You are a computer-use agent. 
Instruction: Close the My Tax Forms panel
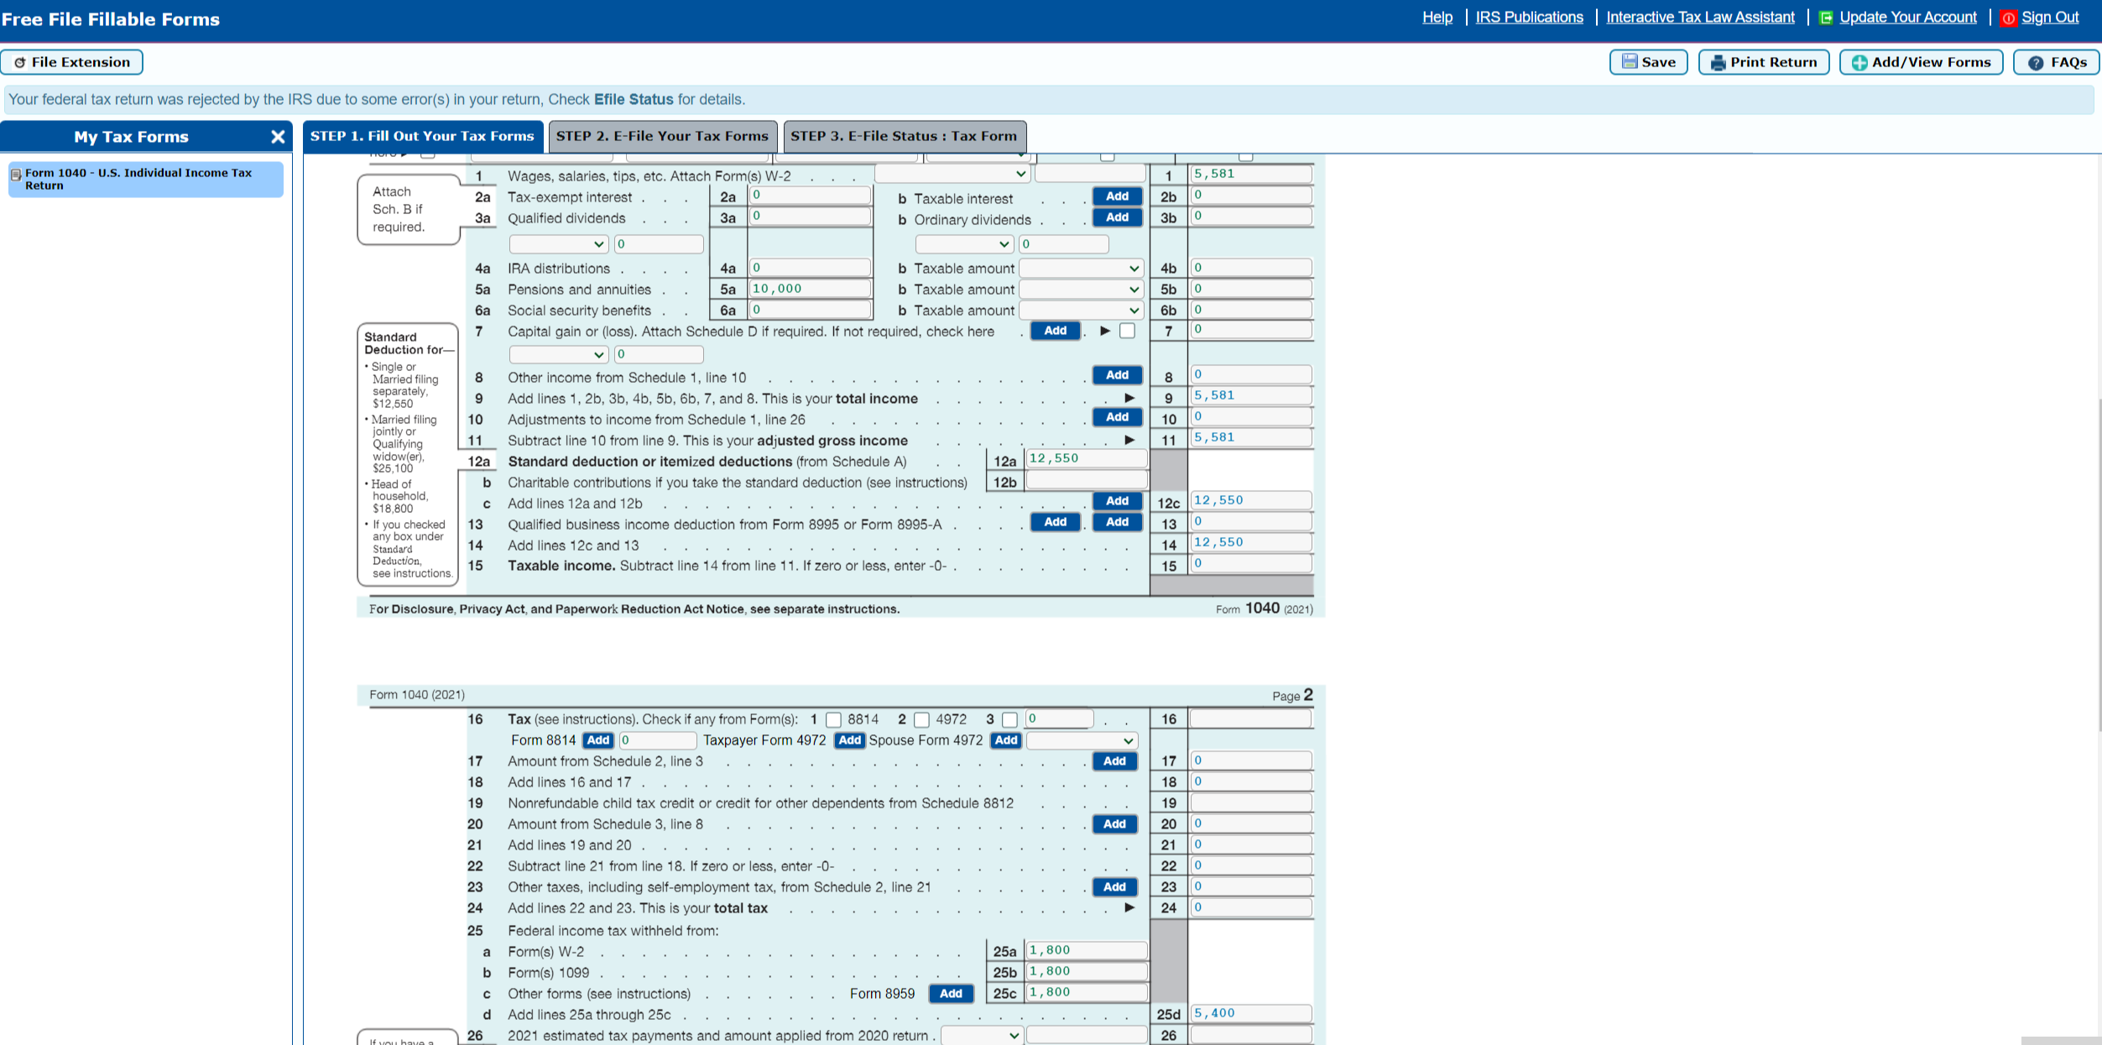[x=278, y=137]
